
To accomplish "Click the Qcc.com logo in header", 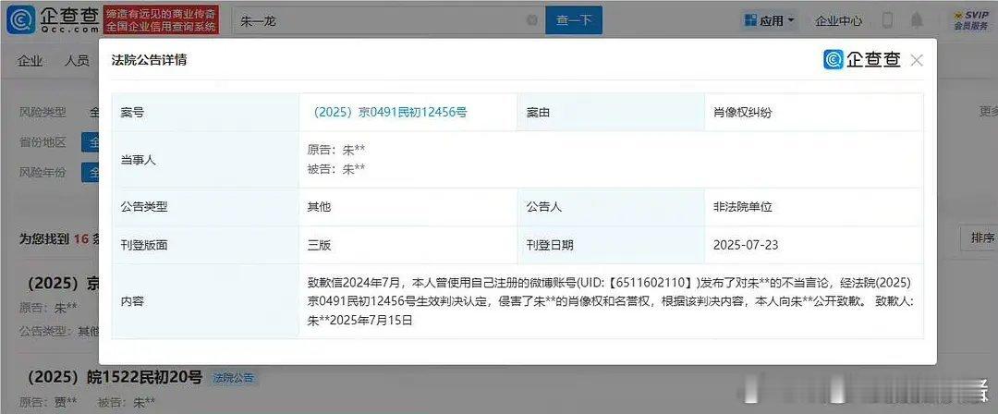I will pyautogui.click(x=53, y=20).
